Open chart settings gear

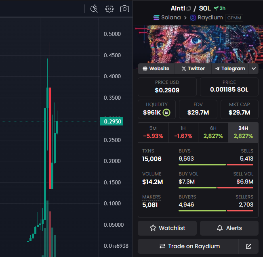coord(109,9)
